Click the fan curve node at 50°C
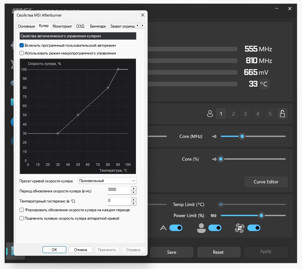 click(78, 115)
